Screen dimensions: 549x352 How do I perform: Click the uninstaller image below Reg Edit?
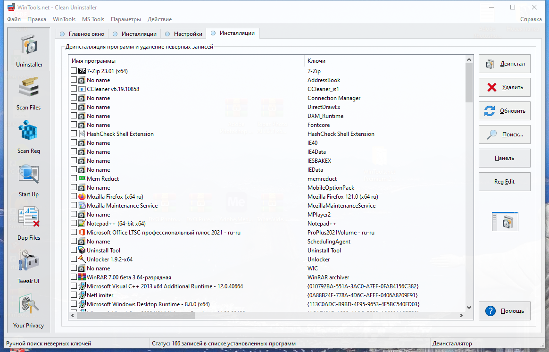(x=505, y=221)
